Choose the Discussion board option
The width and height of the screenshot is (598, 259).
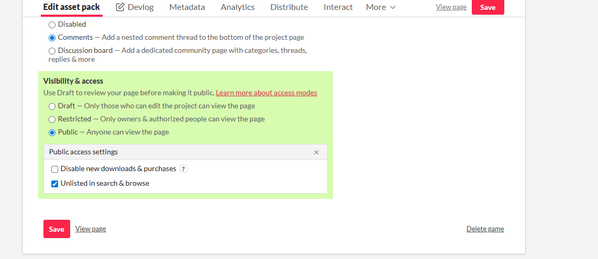point(52,51)
